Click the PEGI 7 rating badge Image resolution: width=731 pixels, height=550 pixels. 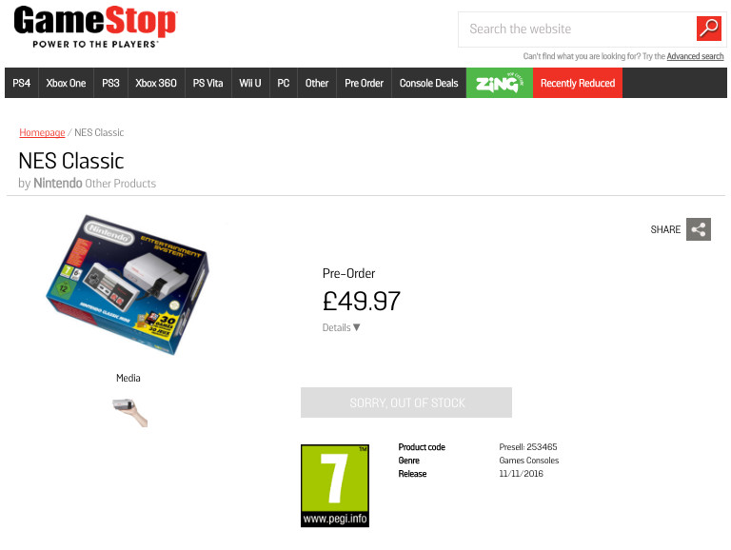[335, 485]
